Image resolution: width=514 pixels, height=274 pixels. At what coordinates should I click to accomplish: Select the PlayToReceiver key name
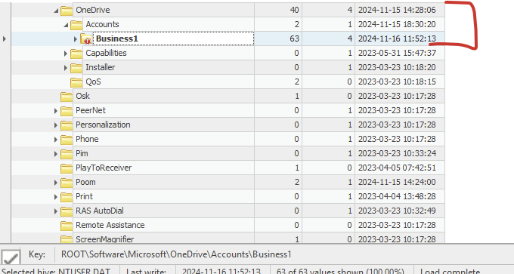click(104, 168)
